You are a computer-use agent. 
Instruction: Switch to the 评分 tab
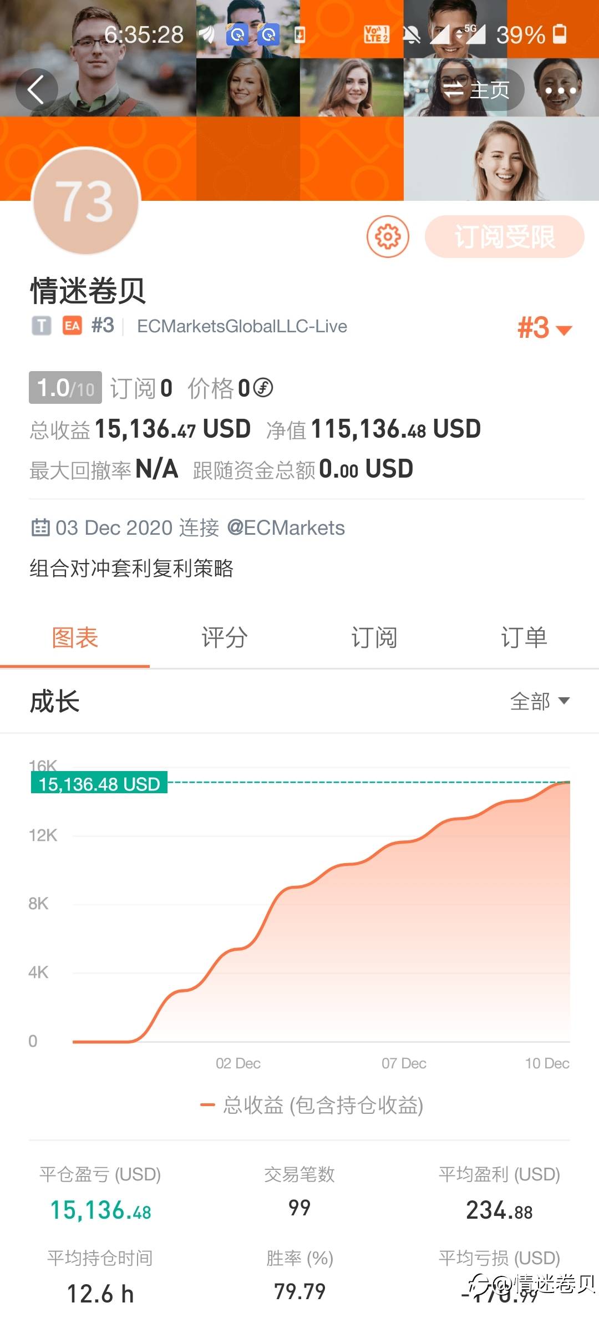click(225, 638)
